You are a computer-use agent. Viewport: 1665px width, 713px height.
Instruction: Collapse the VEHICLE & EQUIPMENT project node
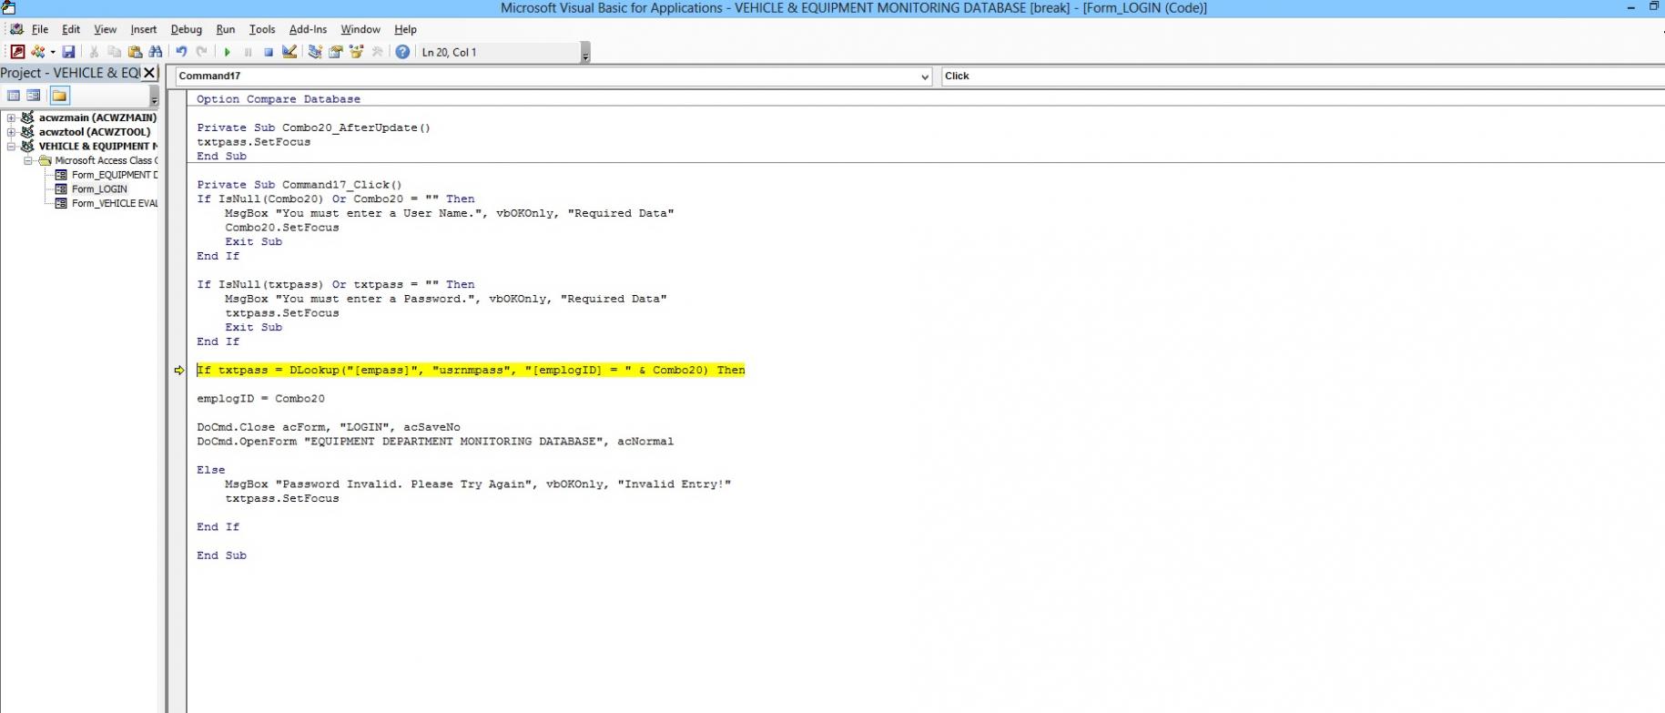(x=11, y=146)
